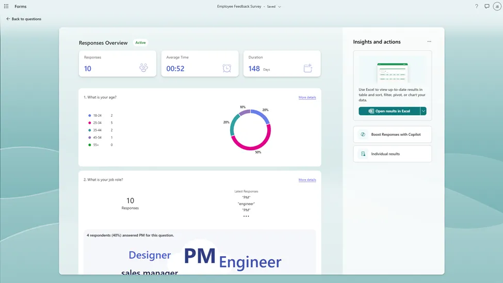Image resolution: width=503 pixels, height=283 pixels.
Task: Click Engineer in the word cloud
Action: [x=250, y=262]
